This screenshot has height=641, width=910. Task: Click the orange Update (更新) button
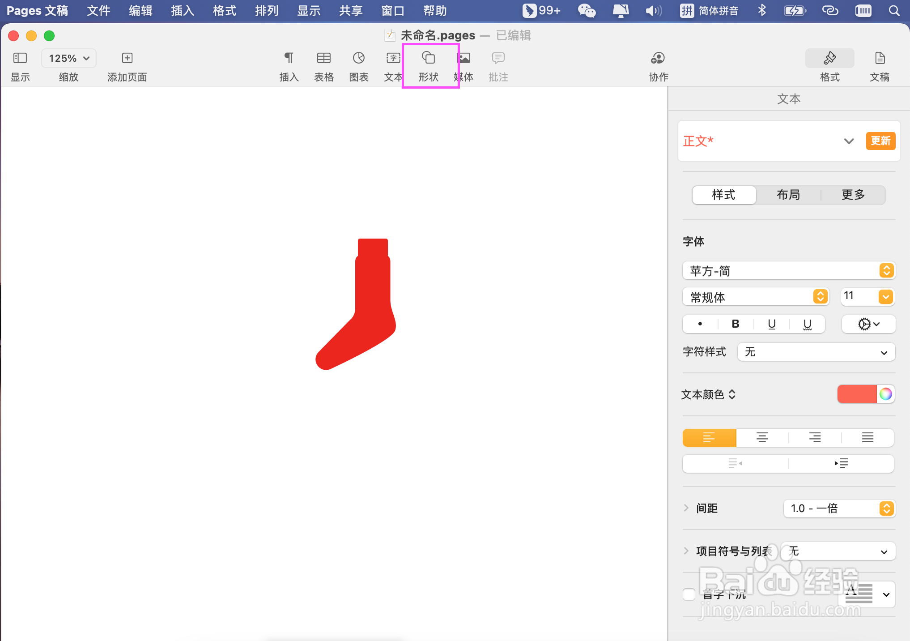pyautogui.click(x=880, y=141)
